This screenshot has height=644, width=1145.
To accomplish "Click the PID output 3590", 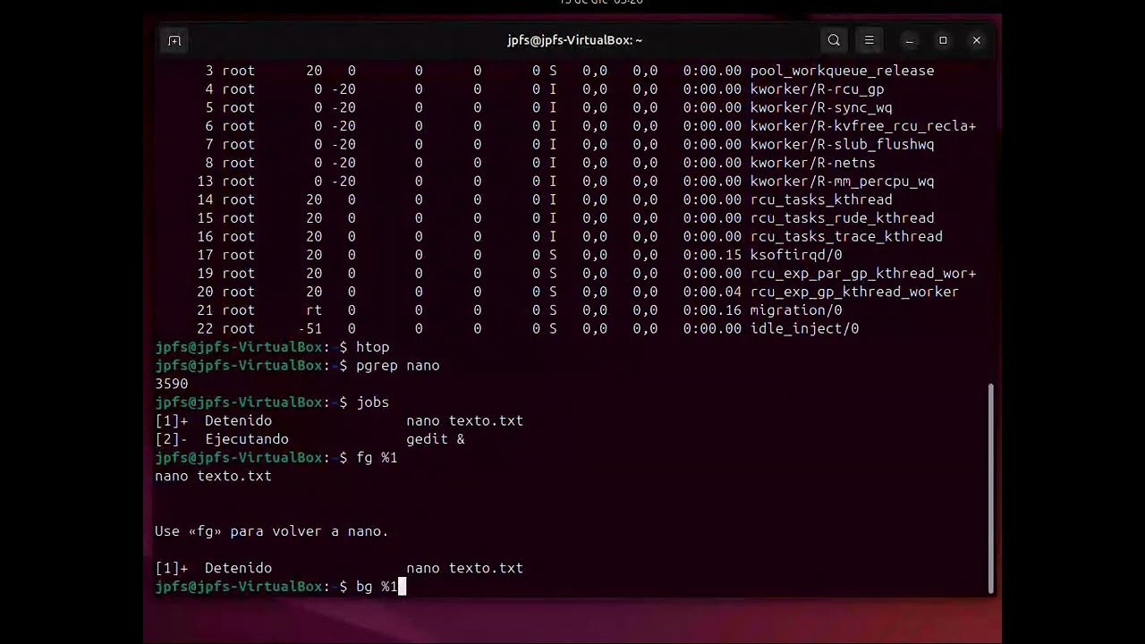I will point(172,384).
